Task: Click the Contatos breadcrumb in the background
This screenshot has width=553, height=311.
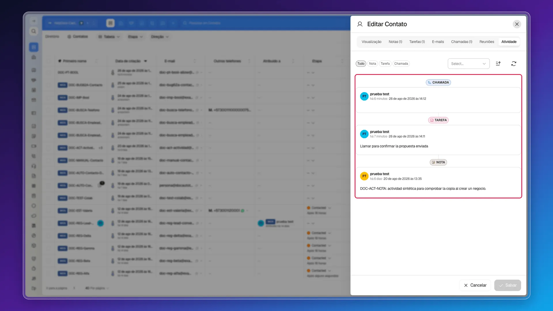Action: [77, 37]
